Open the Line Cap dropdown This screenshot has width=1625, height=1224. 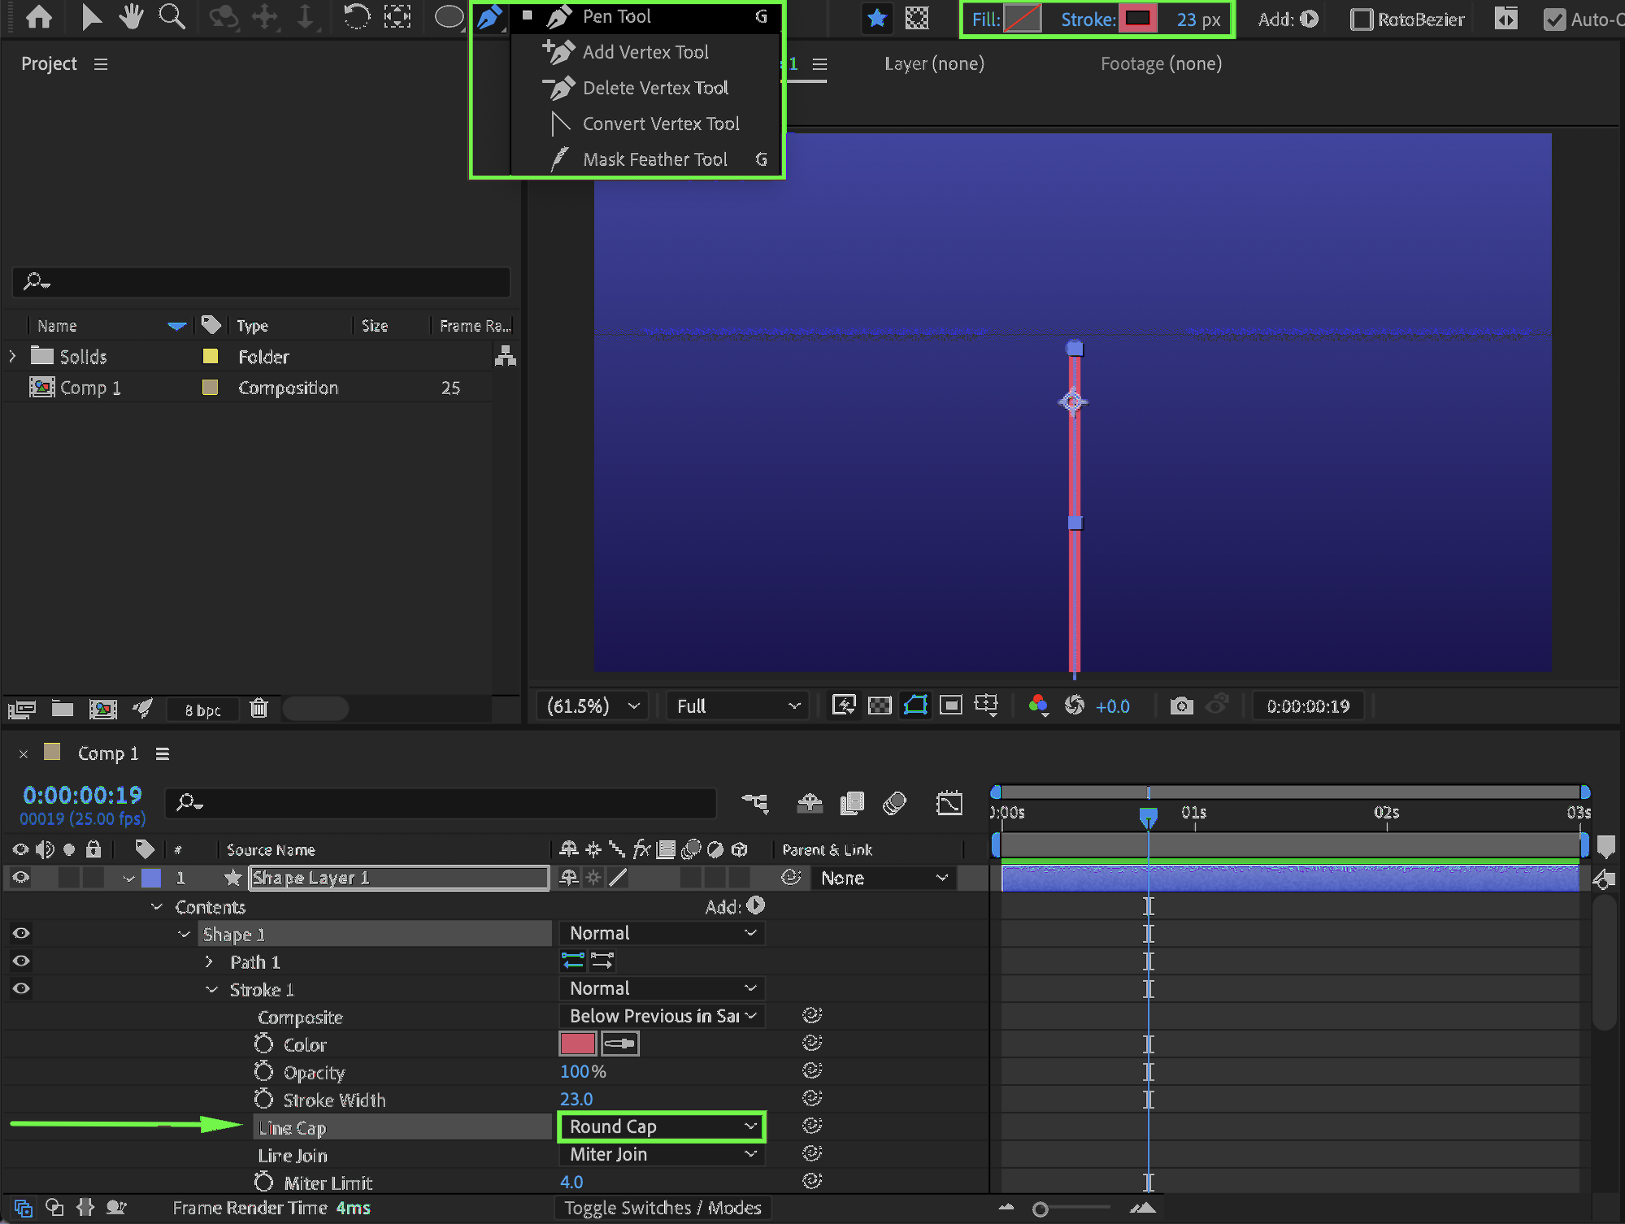[662, 1126]
